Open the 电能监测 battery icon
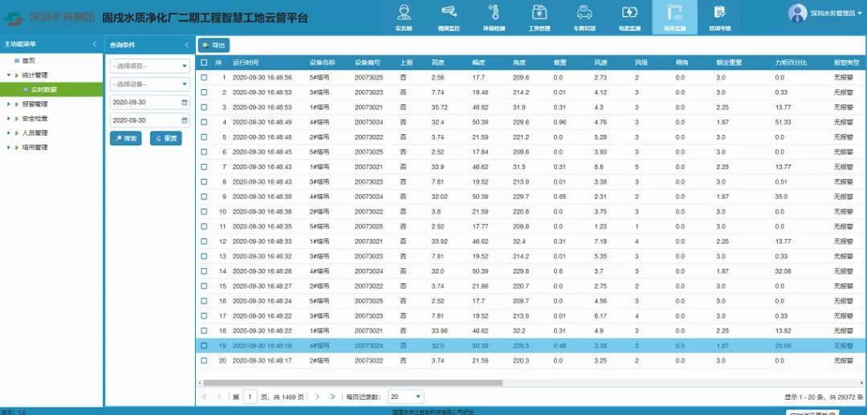The height and width of the screenshot is (415, 867). [629, 13]
